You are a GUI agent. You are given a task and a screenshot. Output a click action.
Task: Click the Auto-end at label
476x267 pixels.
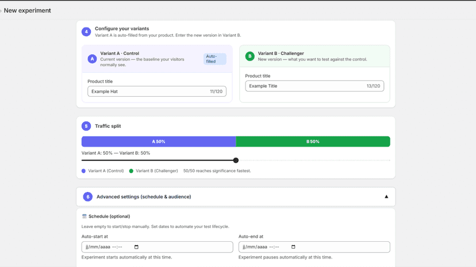[x=251, y=237]
